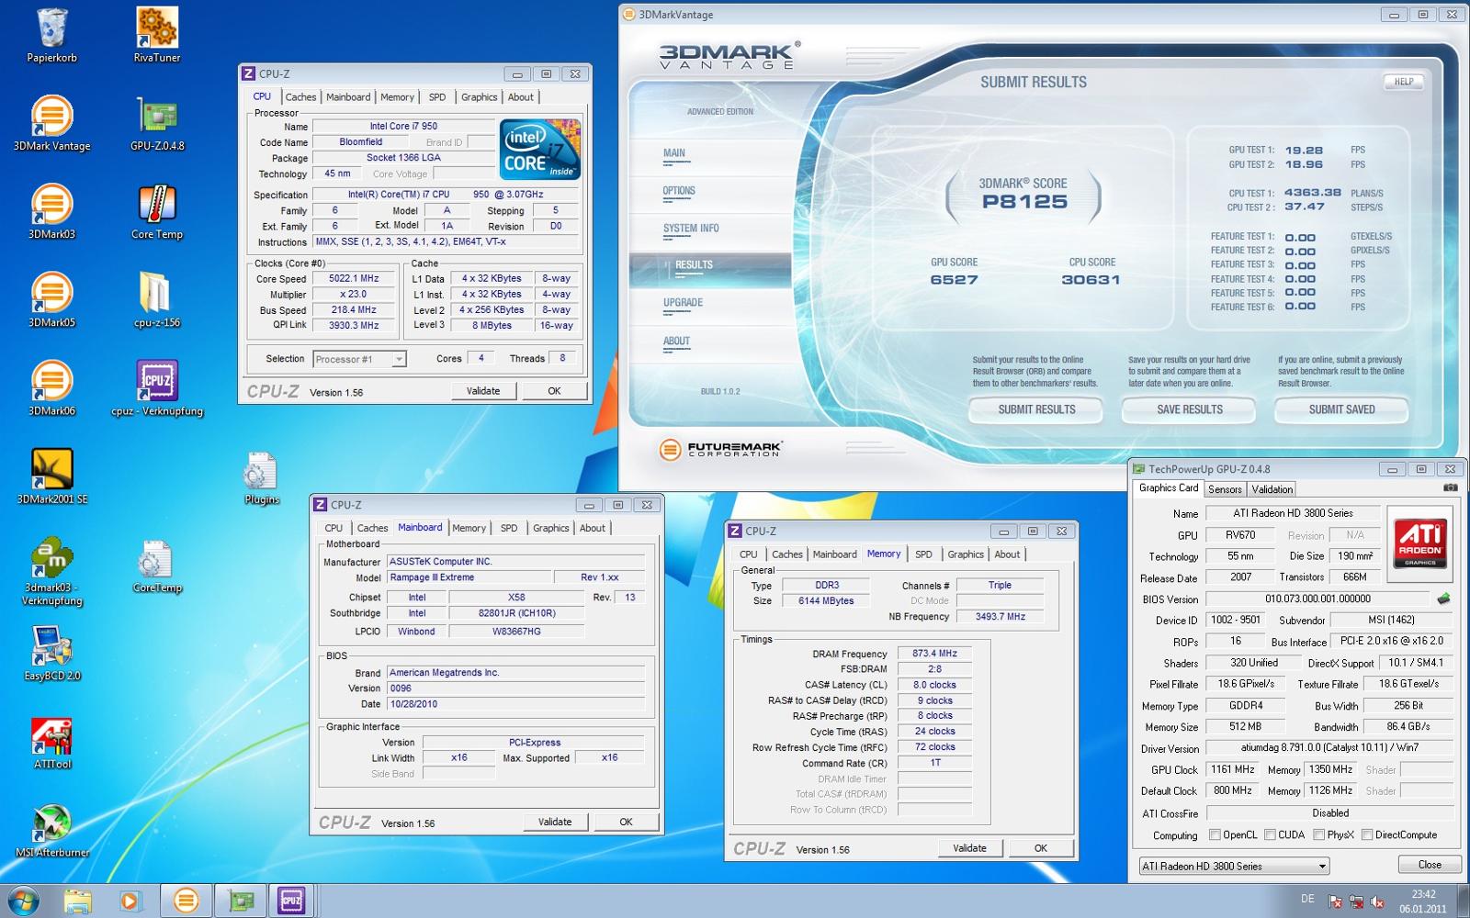Switch to the GPU-Z taskbar button

[x=241, y=901]
